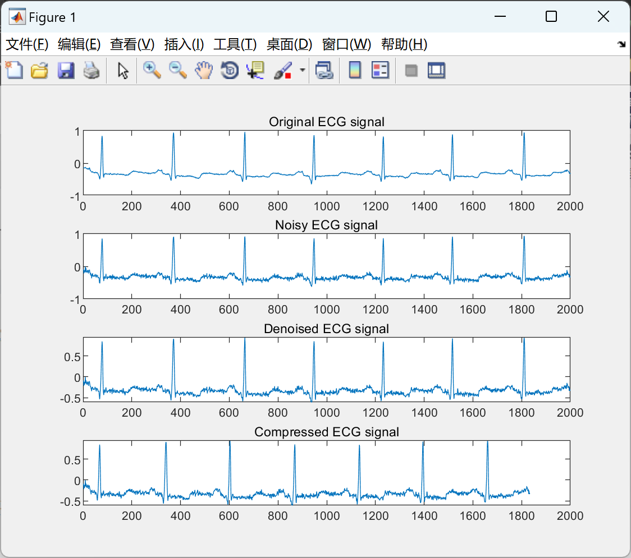Viewport: 631px width, 558px height.
Task: Click the Link Plot toolbar icon
Action: (324, 70)
